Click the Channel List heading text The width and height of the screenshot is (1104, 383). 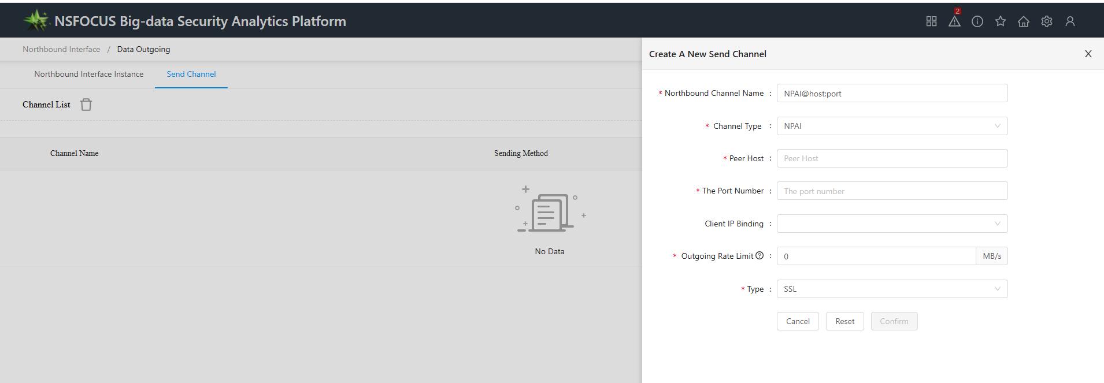click(x=46, y=105)
